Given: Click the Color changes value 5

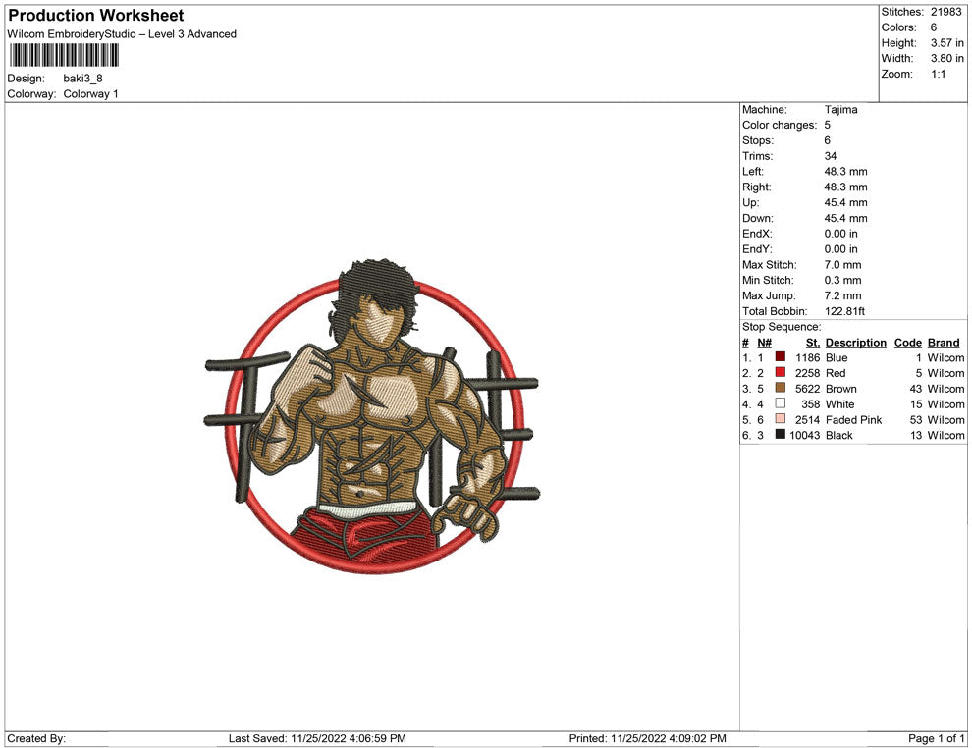Looking at the screenshot, I should coord(827,126).
